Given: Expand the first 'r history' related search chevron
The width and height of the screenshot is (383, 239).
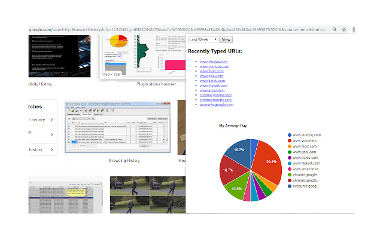Looking at the screenshot, I should coord(51,119).
